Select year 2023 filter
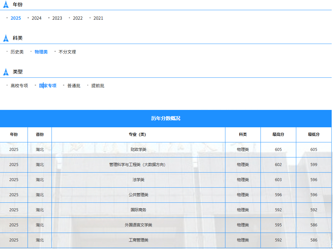Screen dimensions: 333x249 tap(57, 18)
